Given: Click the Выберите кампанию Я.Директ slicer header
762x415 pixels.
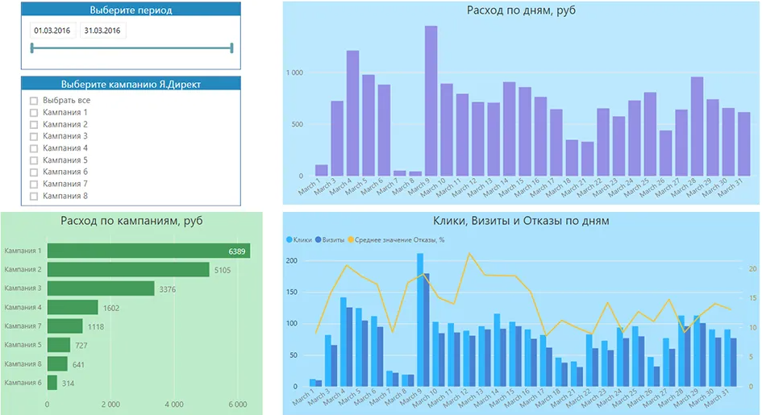Looking at the screenshot, I should (131, 84).
